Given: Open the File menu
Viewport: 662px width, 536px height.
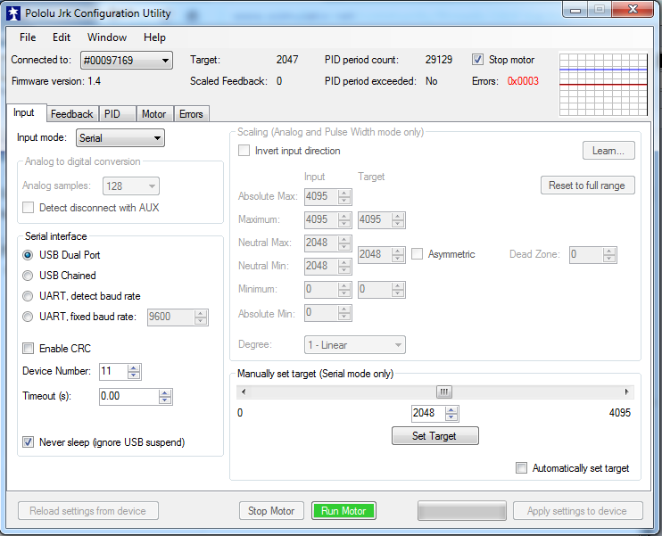Looking at the screenshot, I should point(28,37).
